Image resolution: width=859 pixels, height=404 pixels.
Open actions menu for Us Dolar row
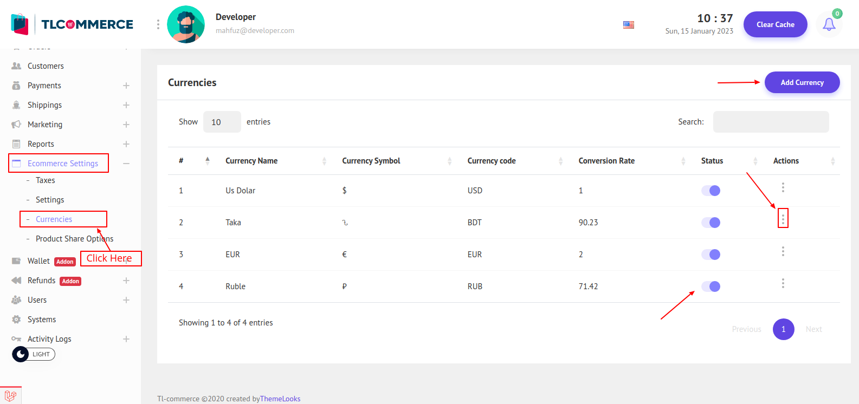(x=783, y=187)
